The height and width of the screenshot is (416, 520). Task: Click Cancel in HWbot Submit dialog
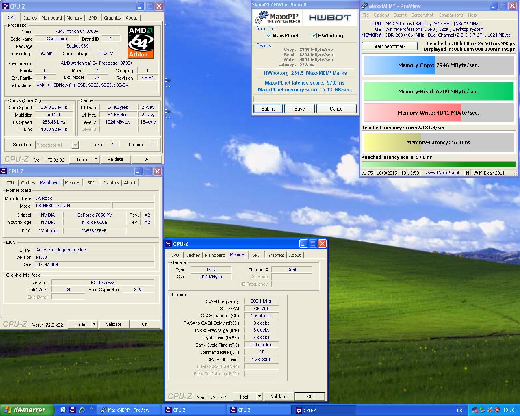336,109
